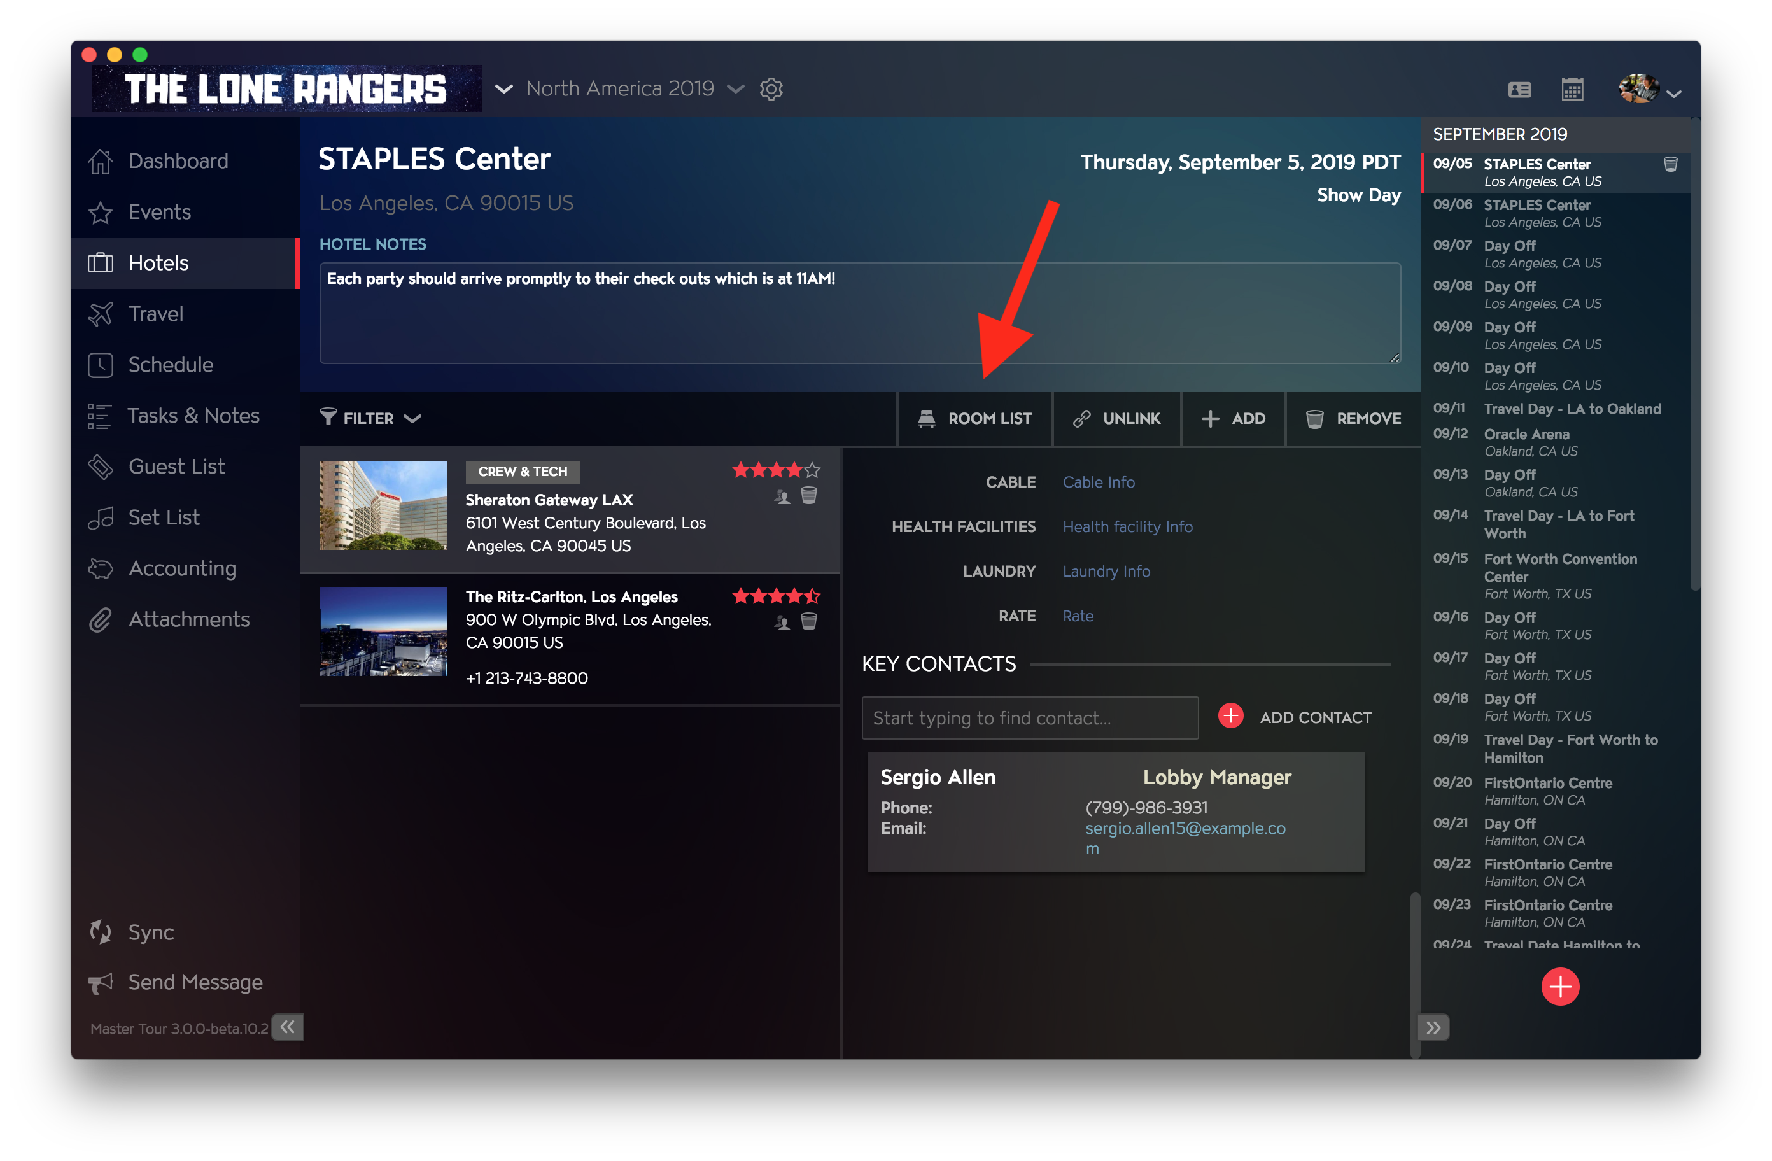Click the REMOVE button
The width and height of the screenshot is (1772, 1161).
tap(1353, 419)
